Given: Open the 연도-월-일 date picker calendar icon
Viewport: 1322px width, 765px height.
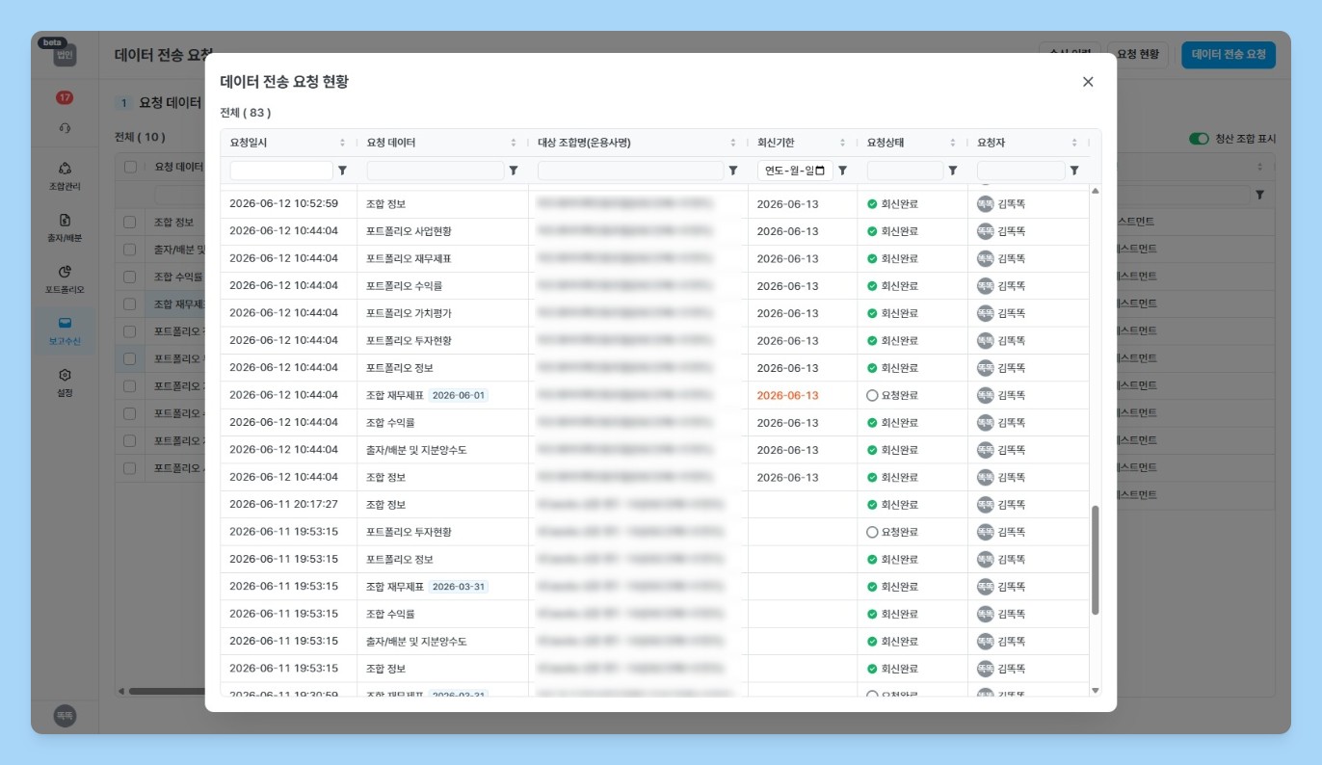Looking at the screenshot, I should pos(820,171).
